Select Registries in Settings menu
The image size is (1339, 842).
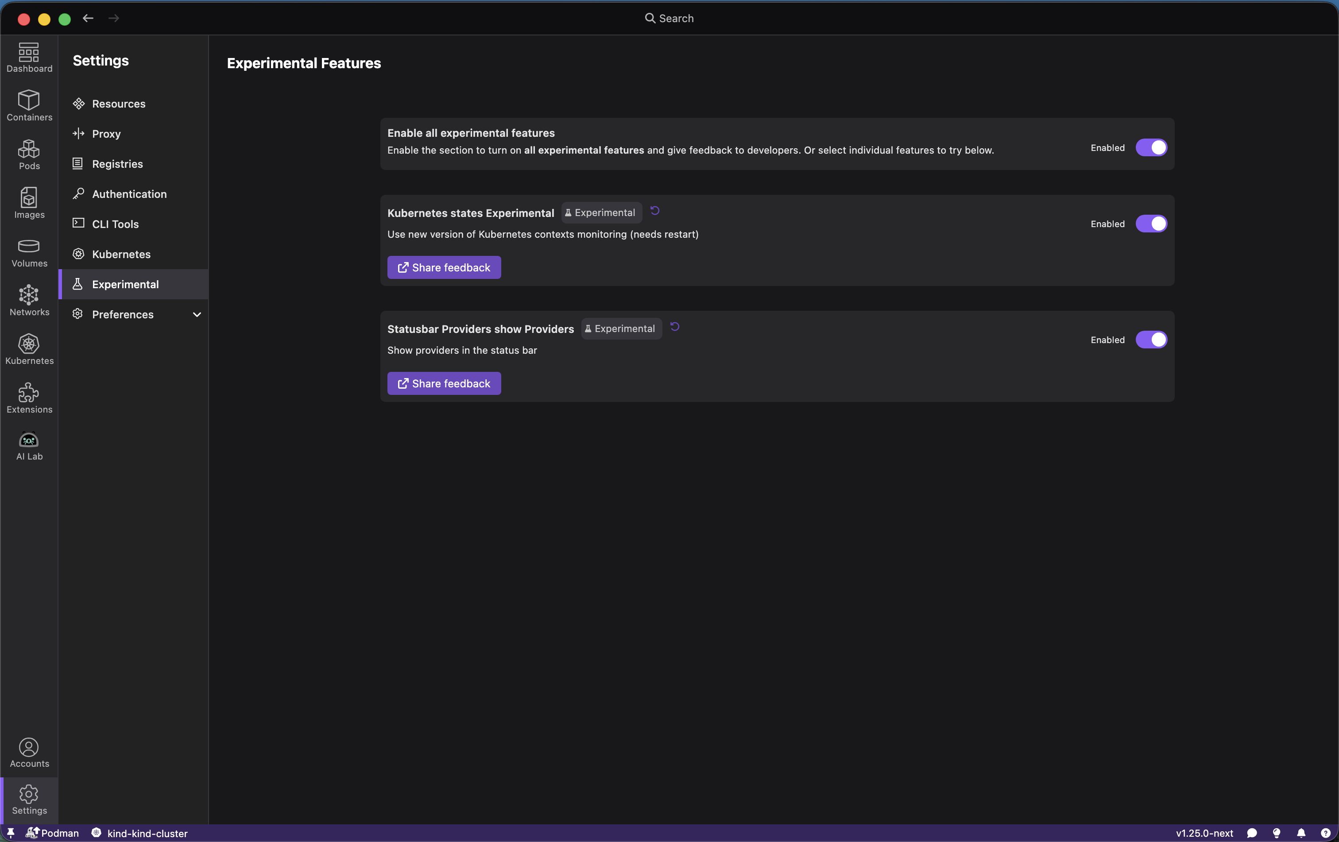click(117, 164)
